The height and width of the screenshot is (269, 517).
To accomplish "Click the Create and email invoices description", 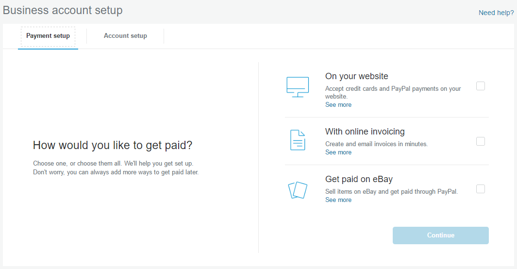I will (376, 144).
